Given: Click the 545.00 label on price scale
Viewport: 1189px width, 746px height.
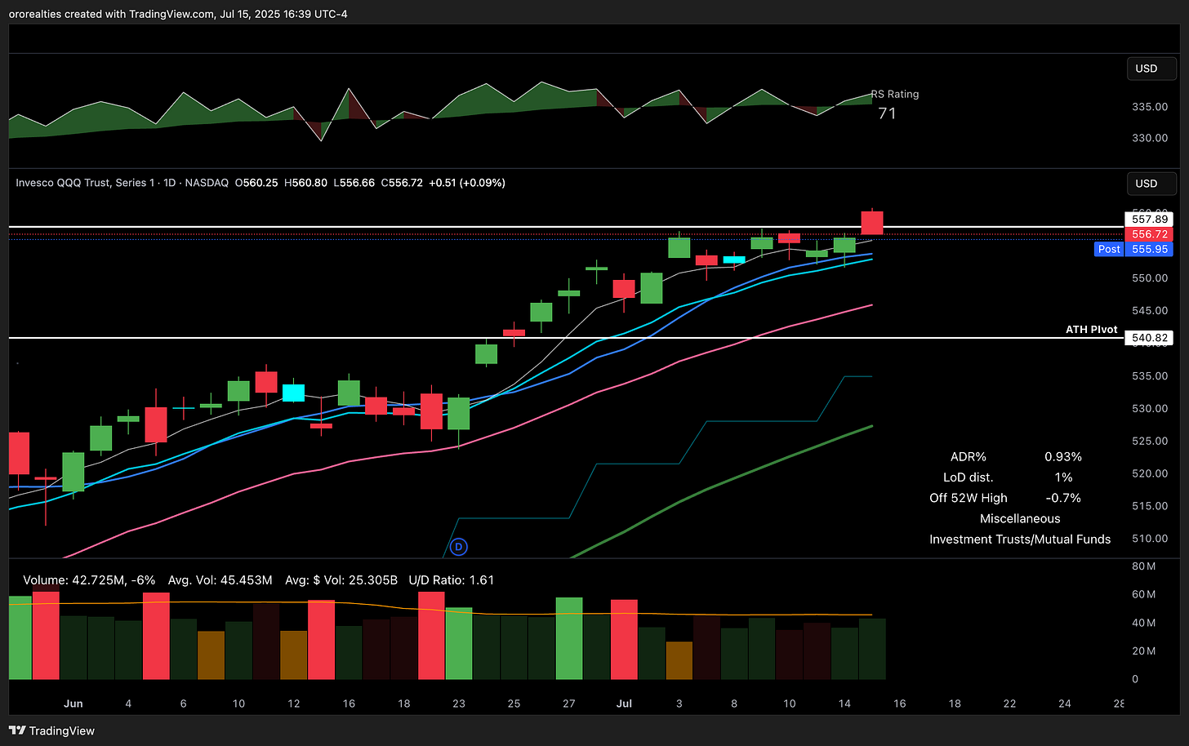Looking at the screenshot, I should (x=1150, y=311).
